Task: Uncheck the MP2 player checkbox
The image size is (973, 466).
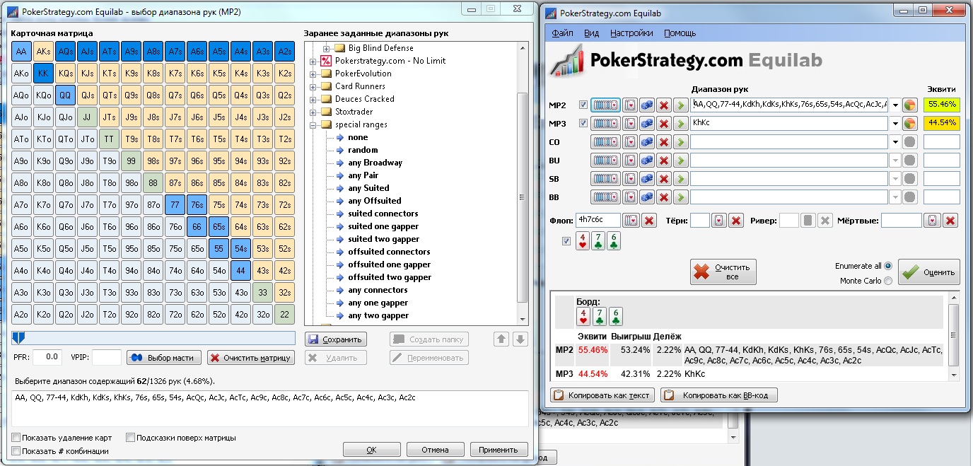Action: [x=583, y=105]
